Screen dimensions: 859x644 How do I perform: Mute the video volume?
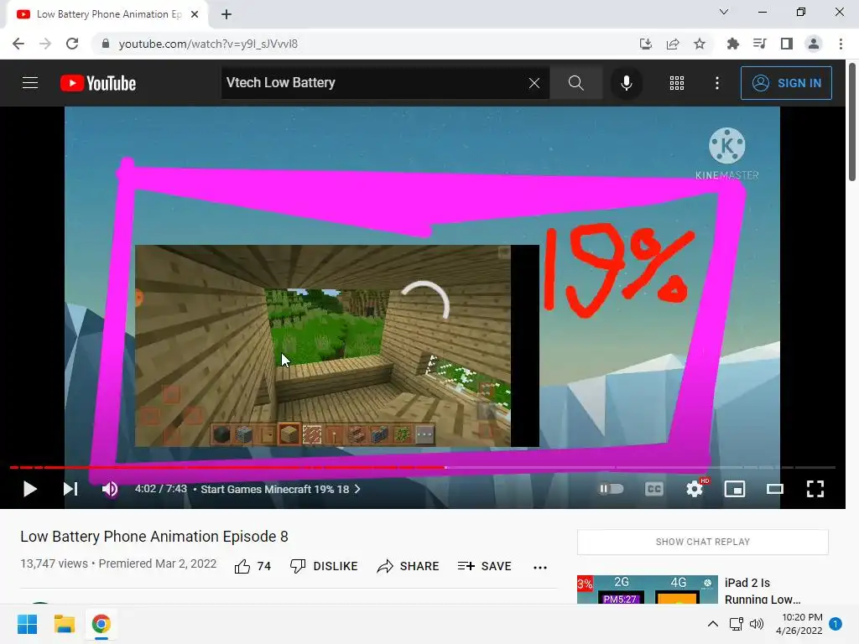[110, 489]
